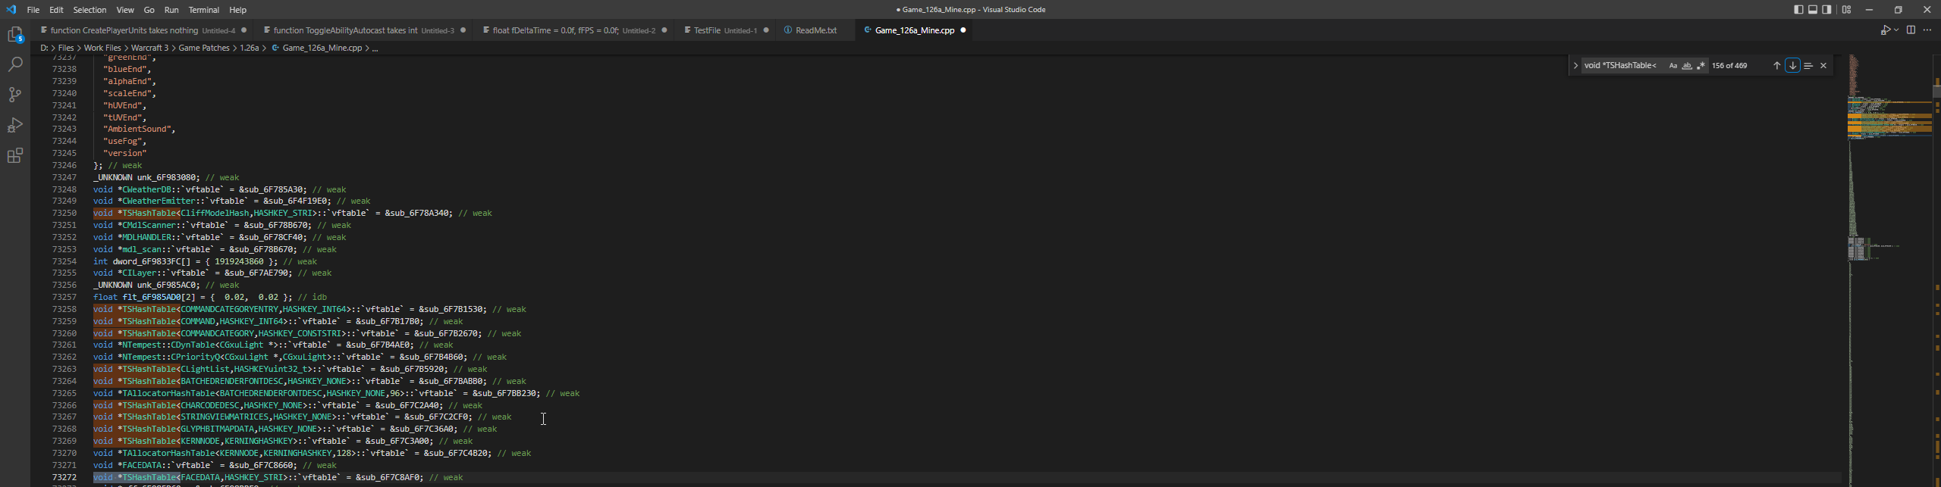Click unsaved dot on Untitled-3 tab
Image resolution: width=1941 pixels, height=487 pixels.
pos(463,30)
